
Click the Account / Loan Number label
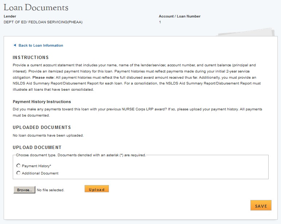click(180, 16)
